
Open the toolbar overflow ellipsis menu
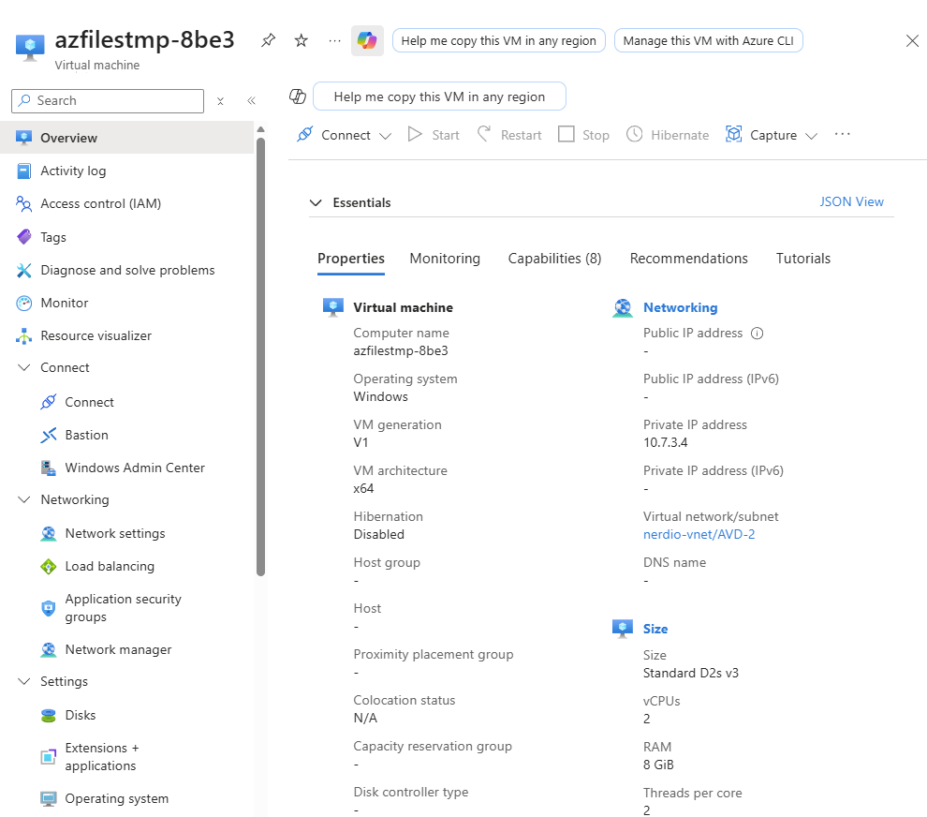point(842,134)
